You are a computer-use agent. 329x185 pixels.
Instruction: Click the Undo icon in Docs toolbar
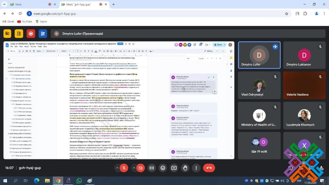click(x=20, y=51)
